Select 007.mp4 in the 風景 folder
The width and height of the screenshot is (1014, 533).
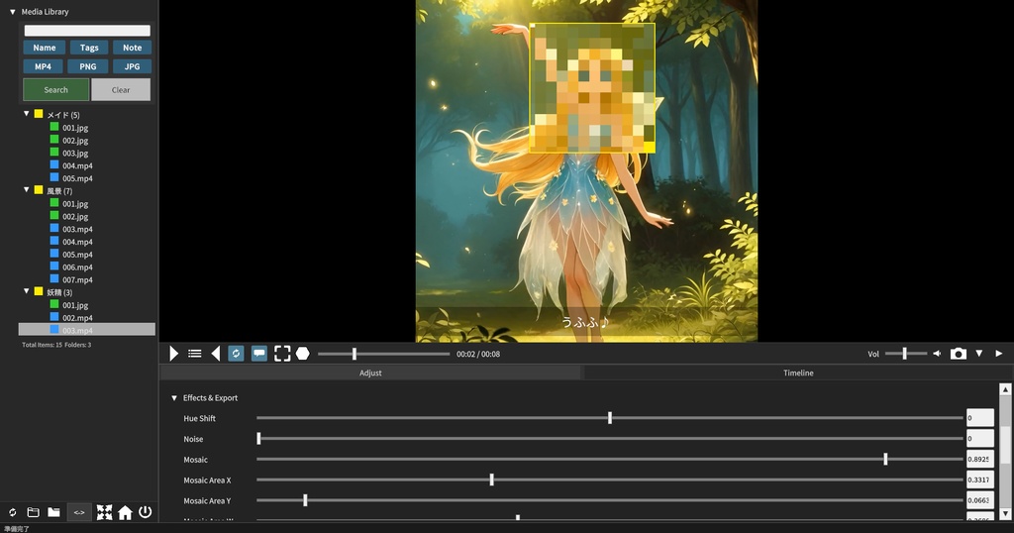pos(77,280)
